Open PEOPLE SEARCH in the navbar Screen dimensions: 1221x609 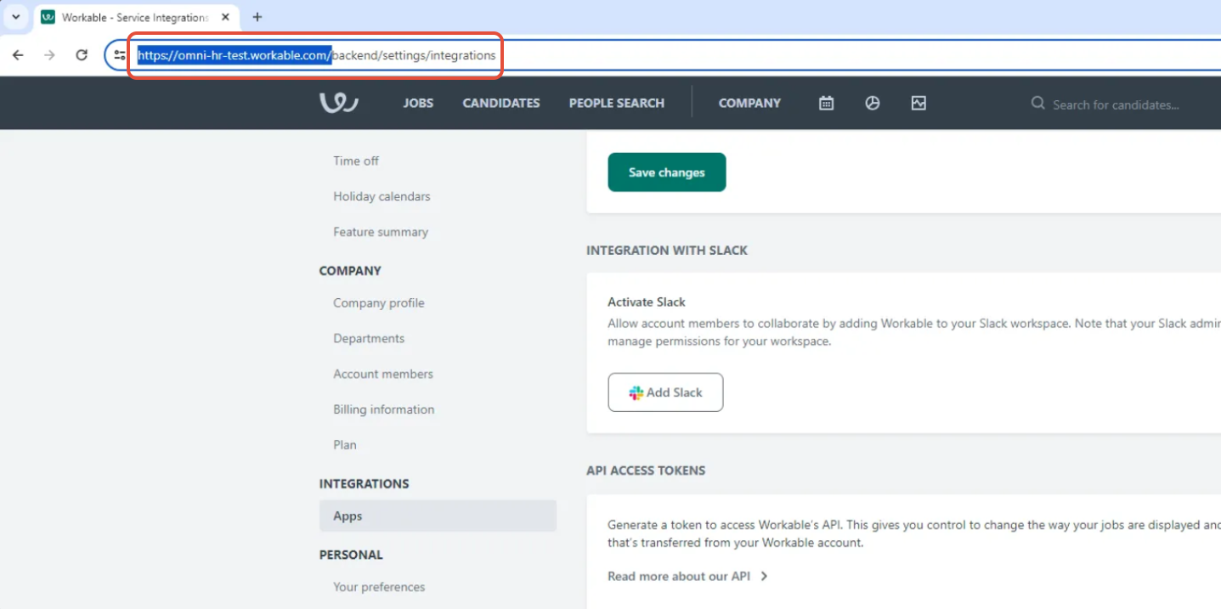click(x=617, y=103)
